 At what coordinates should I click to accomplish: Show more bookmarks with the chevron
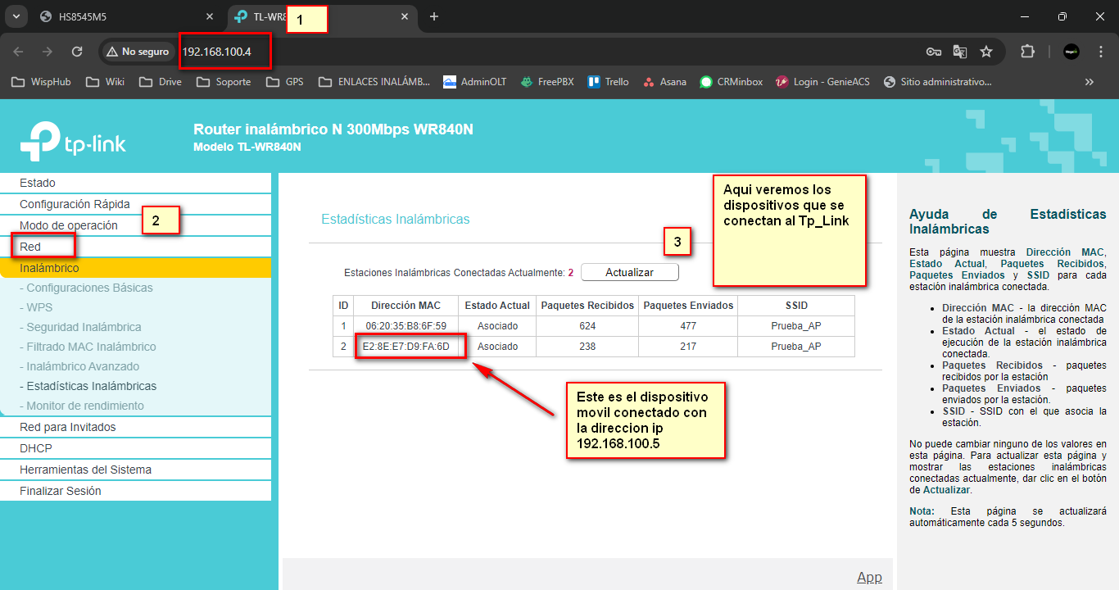coord(1089,82)
